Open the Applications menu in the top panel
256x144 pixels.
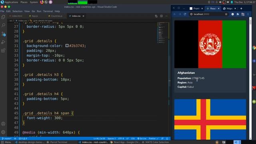pyautogui.click(x=11, y=2)
